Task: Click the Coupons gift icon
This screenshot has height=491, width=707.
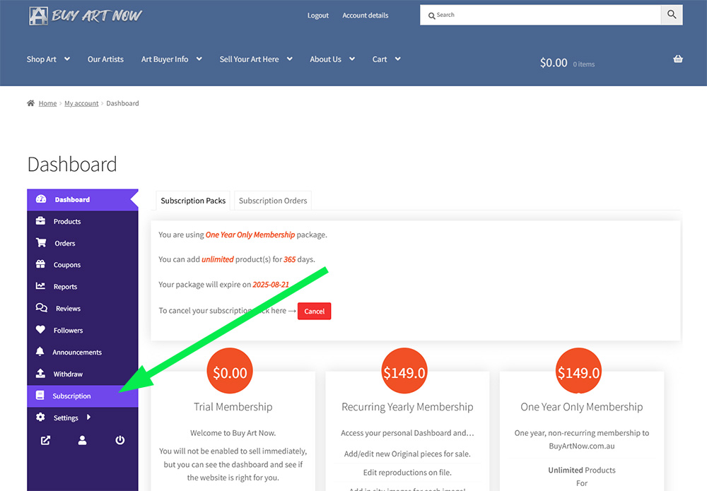Action: pyautogui.click(x=40, y=264)
